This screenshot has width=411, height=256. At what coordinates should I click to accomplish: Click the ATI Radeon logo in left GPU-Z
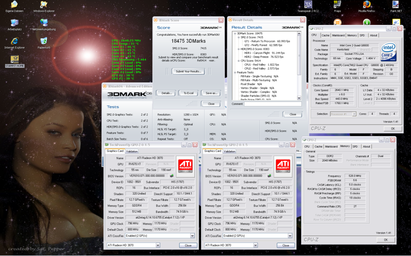pyautogui.click(x=185, y=166)
